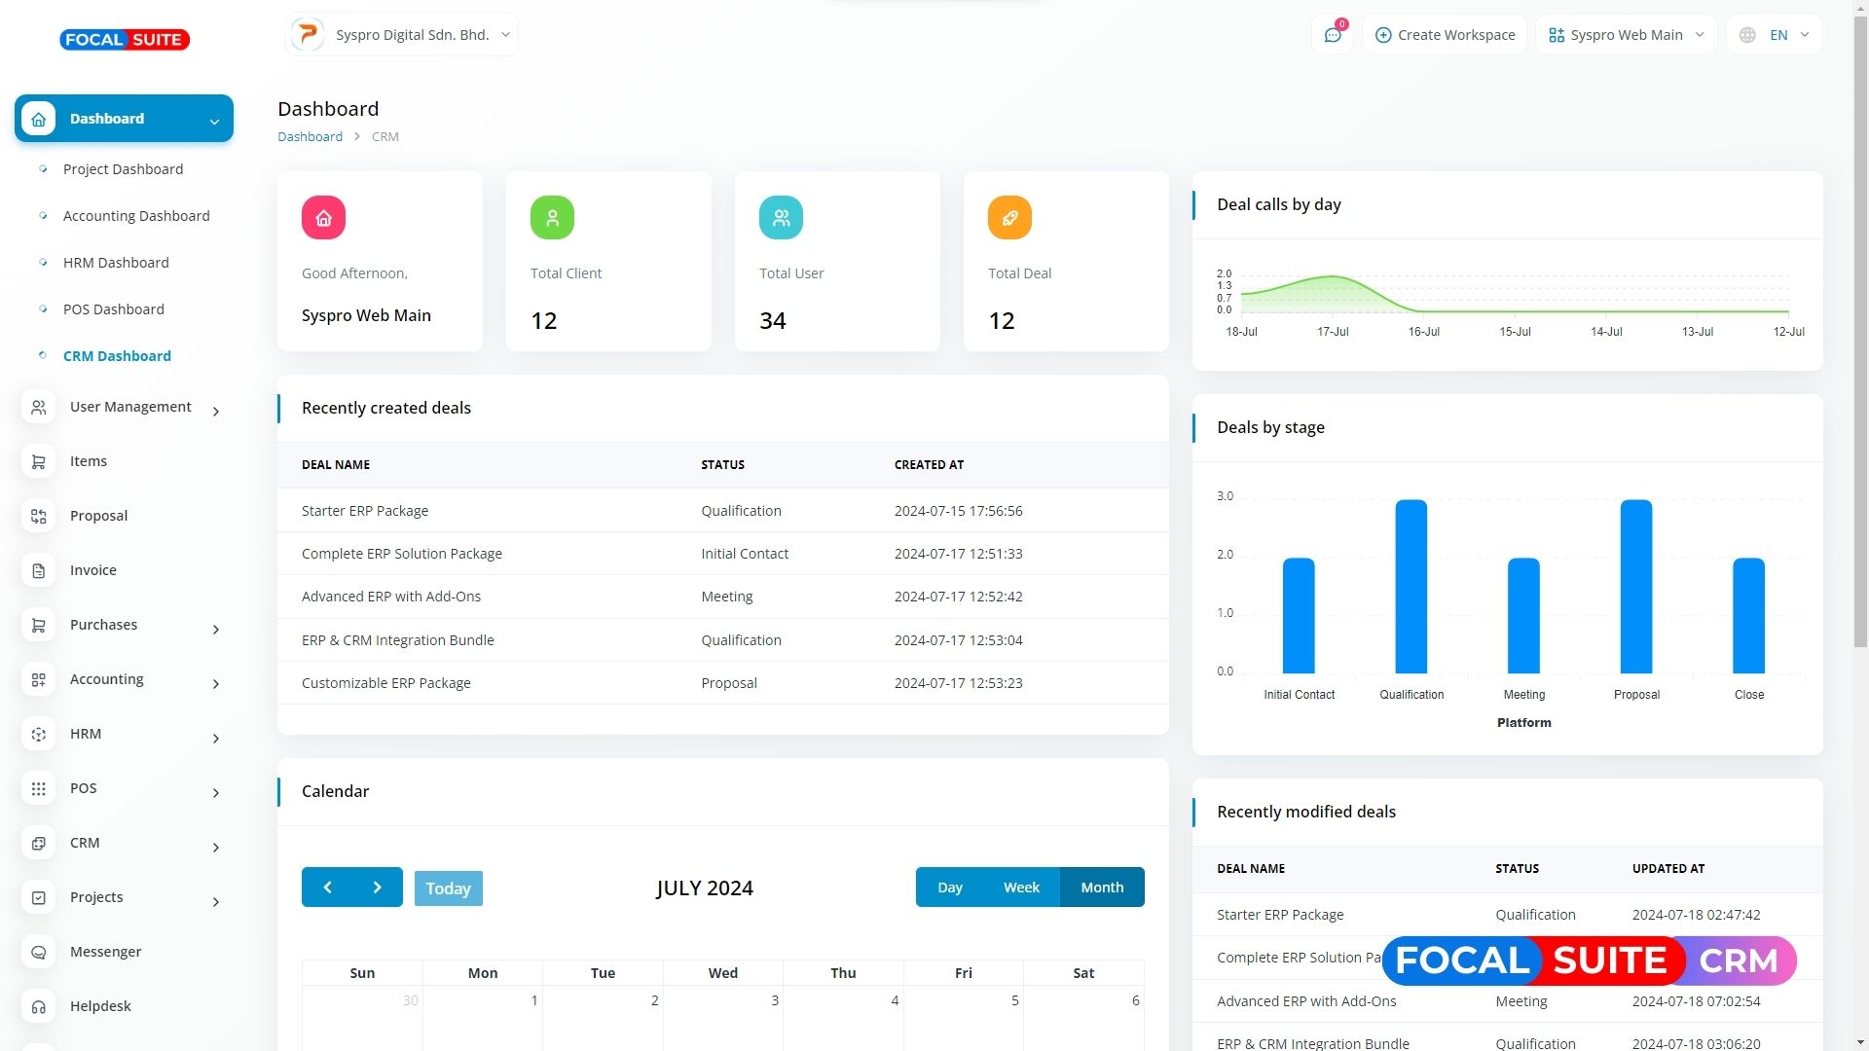Open Invoice from the sidebar

(92, 570)
